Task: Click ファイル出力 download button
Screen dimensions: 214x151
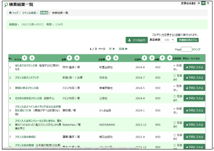Action: click(137, 40)
